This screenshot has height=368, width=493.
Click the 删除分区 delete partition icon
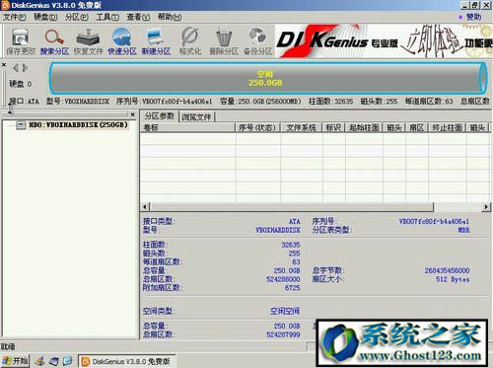pyautogui.click(x=224, y=41)
